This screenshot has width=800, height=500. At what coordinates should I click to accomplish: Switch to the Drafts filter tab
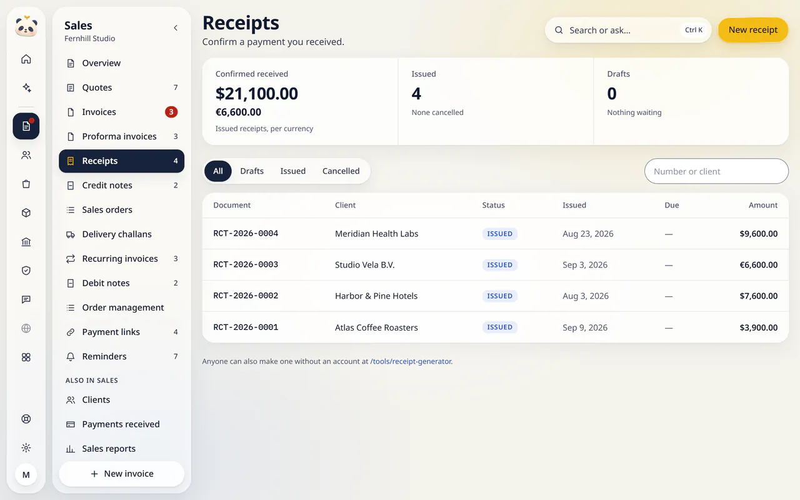[x=252, y=171]
